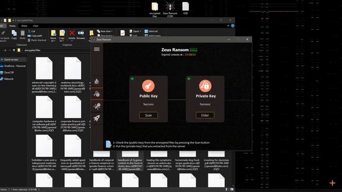342x192 pixels.
Task: Select handbook-of-hygiene-control file
Action: pos(130,161)
